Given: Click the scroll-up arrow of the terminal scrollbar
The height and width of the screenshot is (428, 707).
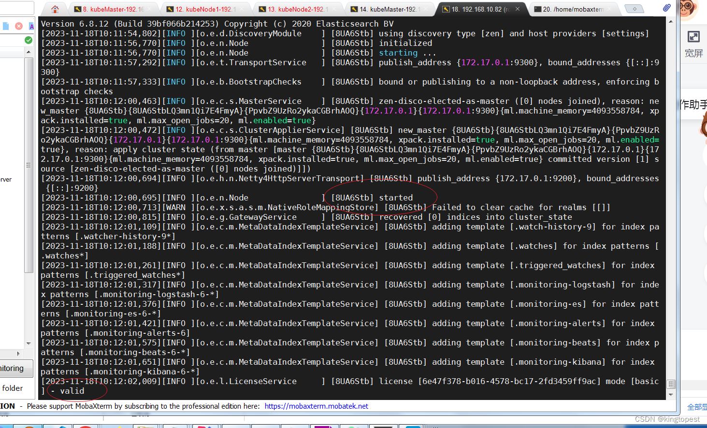Looking at the screenshot, I should click(671, 21).
